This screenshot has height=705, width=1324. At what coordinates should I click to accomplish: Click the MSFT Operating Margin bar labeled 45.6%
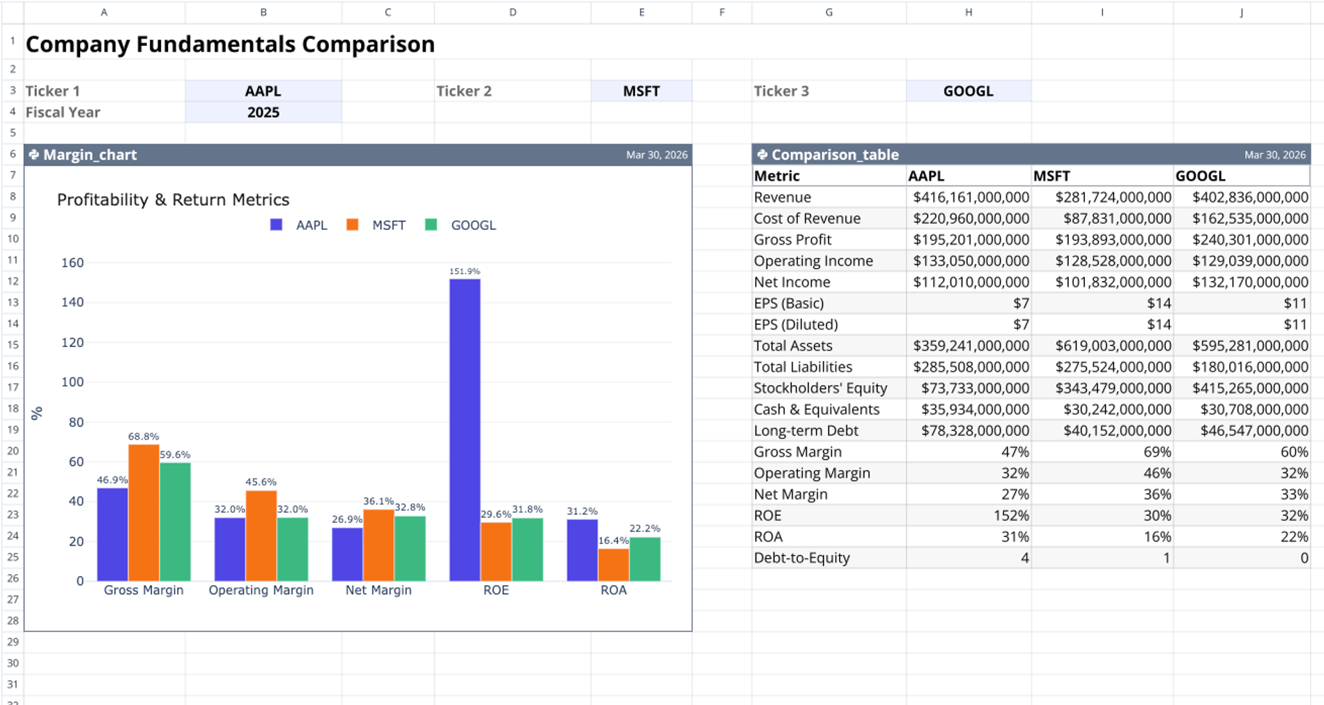coord(261,536)
